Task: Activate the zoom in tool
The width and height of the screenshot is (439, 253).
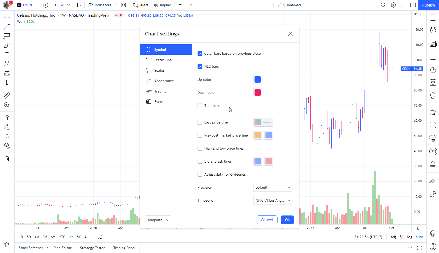Action: tap(7, 105)
